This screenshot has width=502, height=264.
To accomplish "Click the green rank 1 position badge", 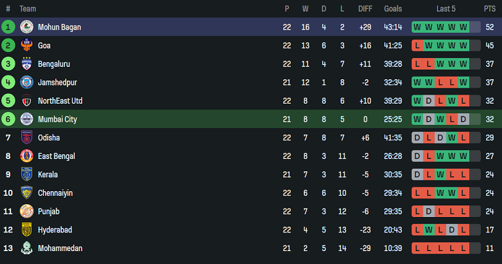I will [8, 27].
